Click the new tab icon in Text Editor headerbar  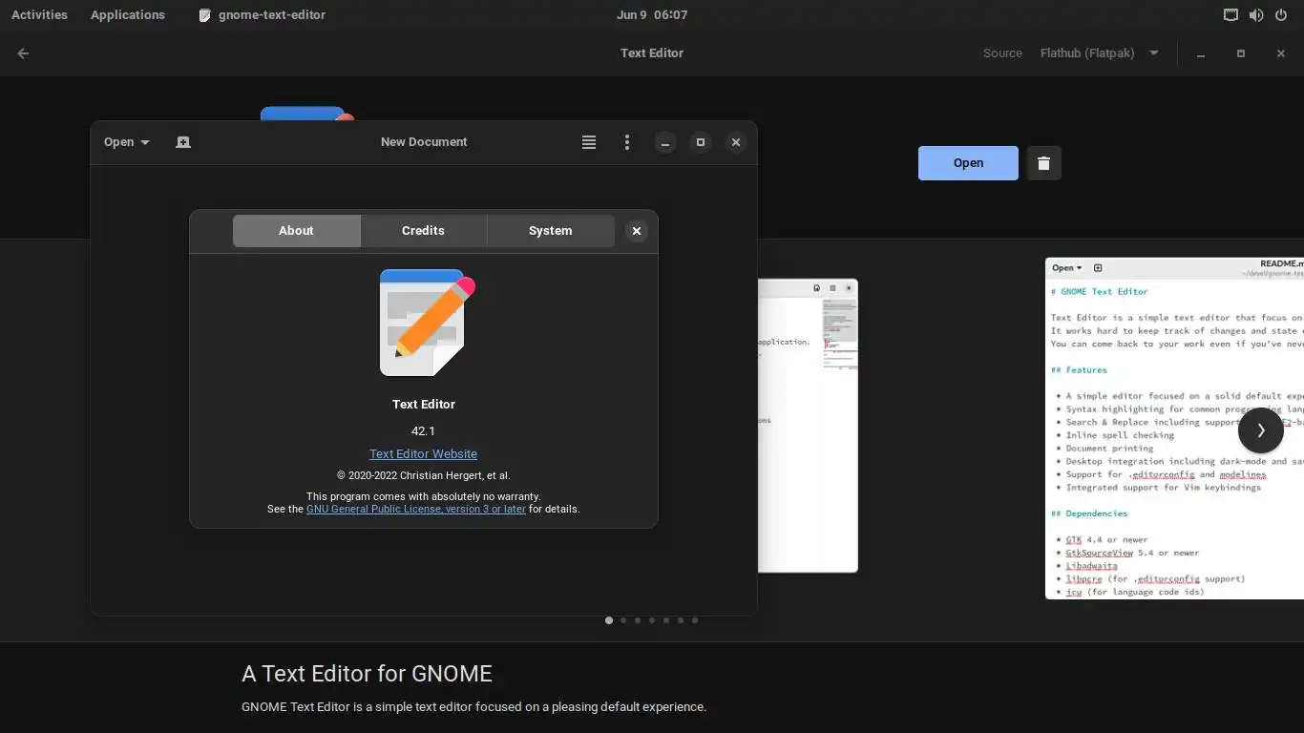[183, 142]
